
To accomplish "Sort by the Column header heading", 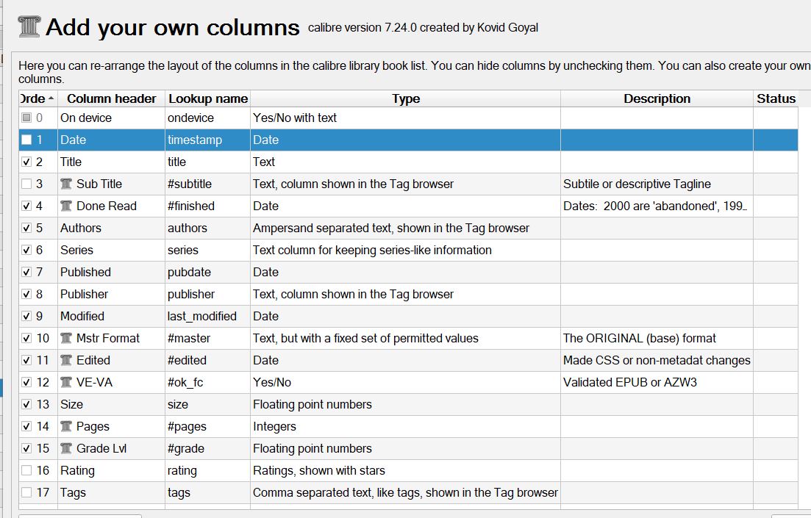I will 111,98.
